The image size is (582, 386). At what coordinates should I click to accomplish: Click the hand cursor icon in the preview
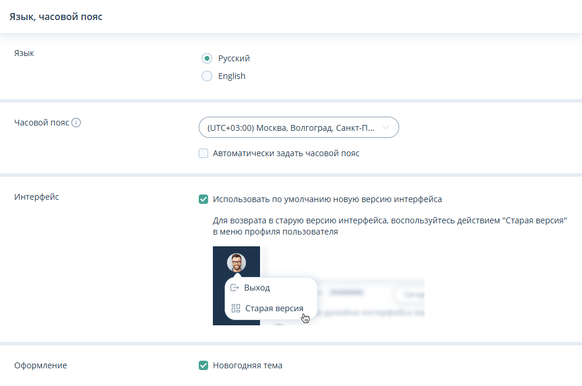[305, 318]
